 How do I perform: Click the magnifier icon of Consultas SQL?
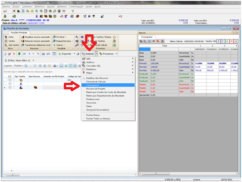(84, 66)
